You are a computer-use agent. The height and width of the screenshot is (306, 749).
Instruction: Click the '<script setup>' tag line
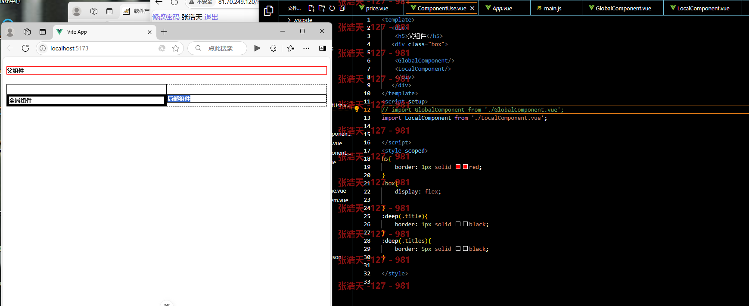tap(405, 102)
